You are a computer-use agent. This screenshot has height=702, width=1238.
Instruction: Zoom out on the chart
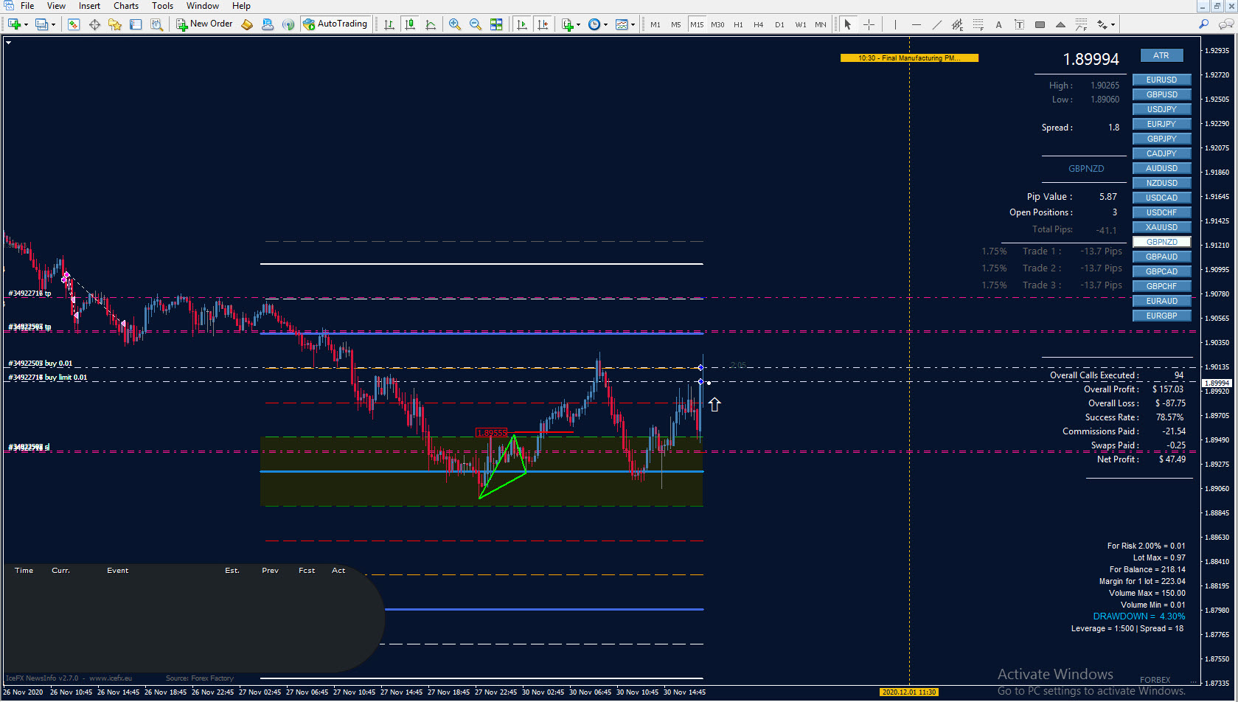(476, 24)
